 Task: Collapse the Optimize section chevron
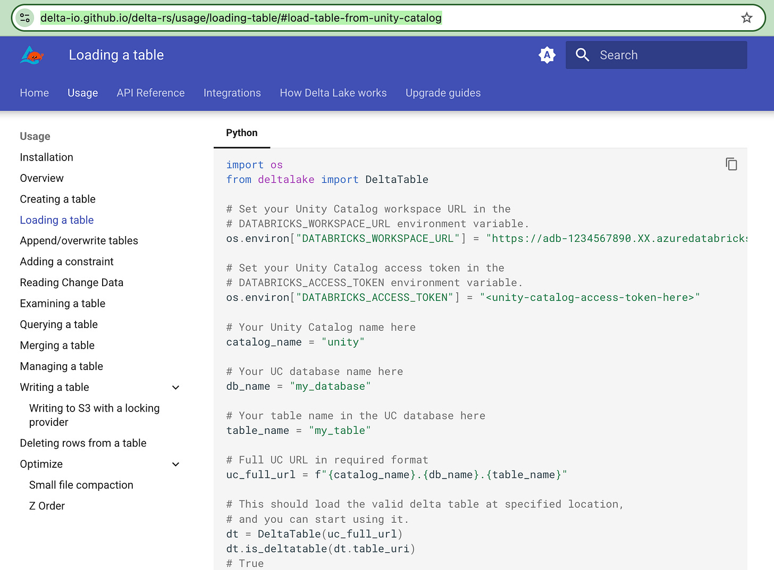coord(175,464)
